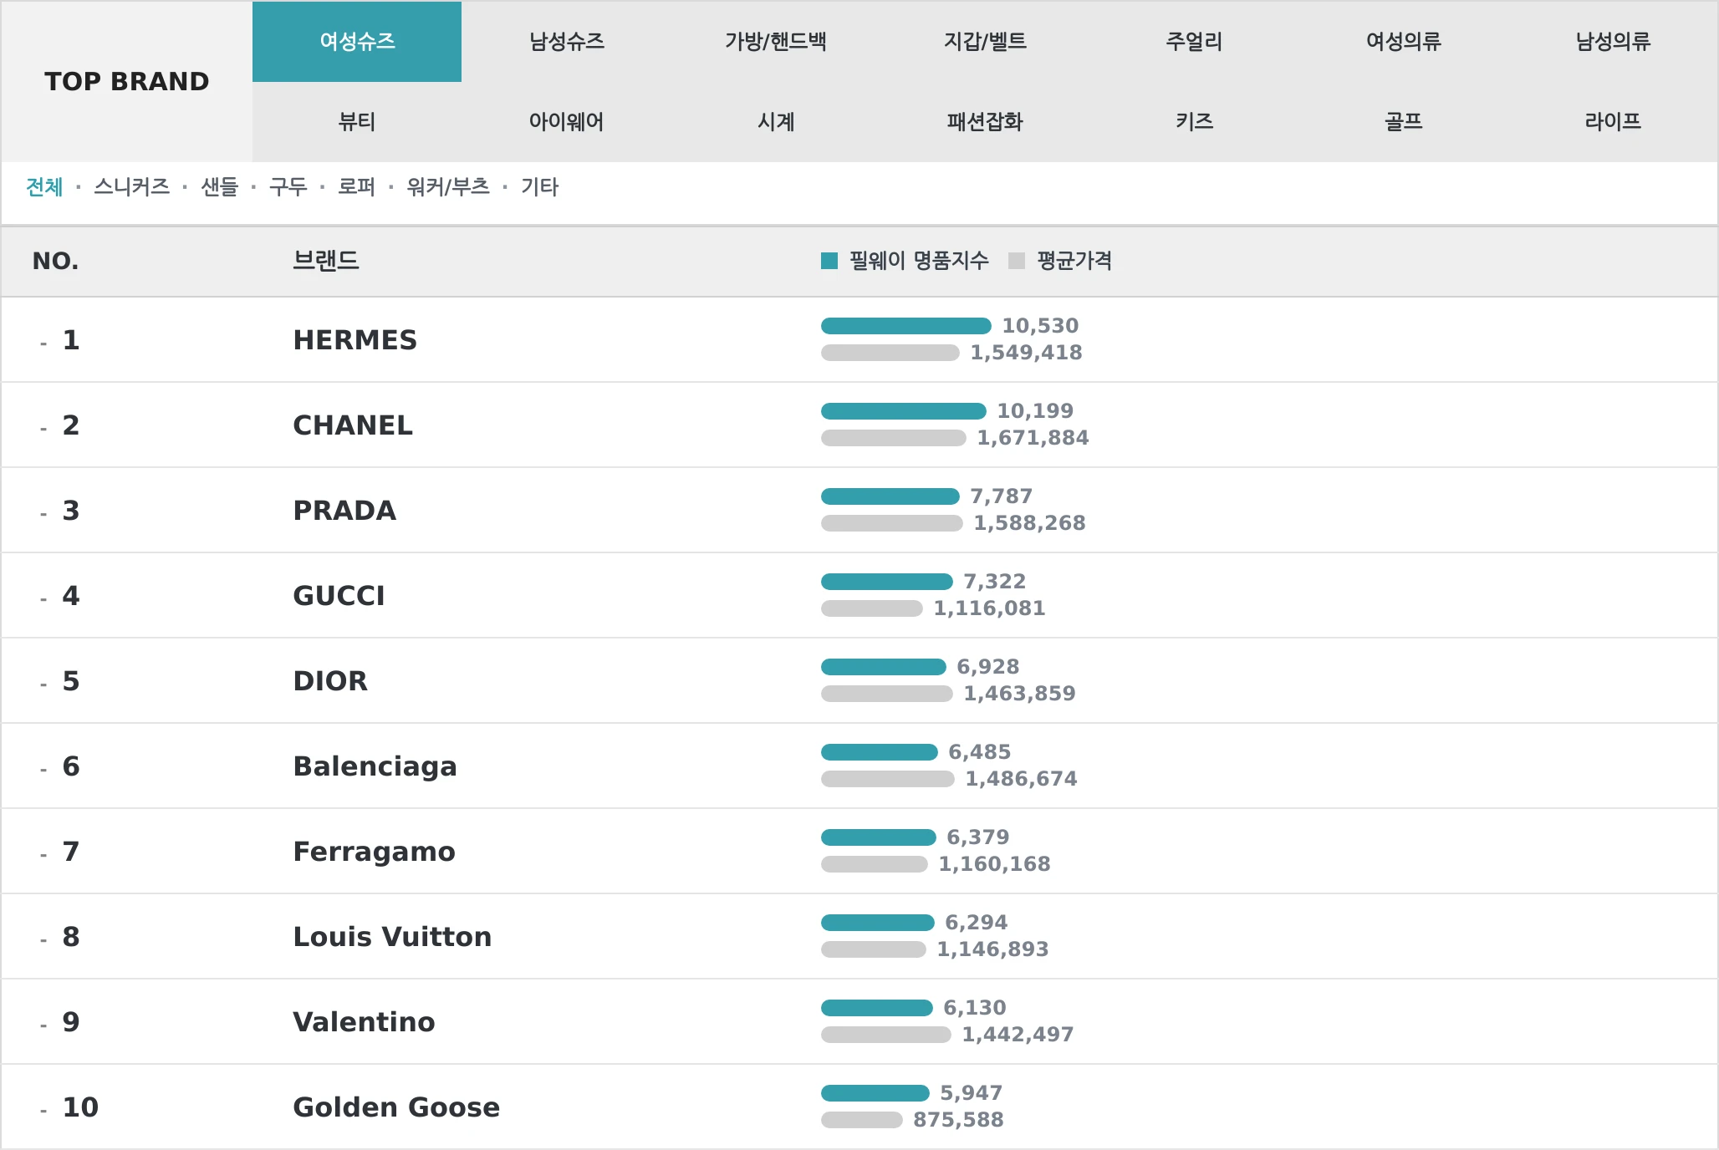Select the 기타 subcategory link
Screen dimensions: 1719x1150
click(539, 186)
